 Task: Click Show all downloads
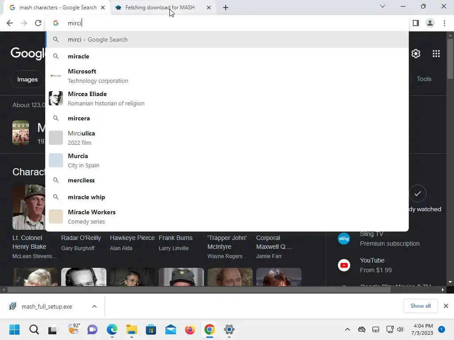click(x=420, y=306)
